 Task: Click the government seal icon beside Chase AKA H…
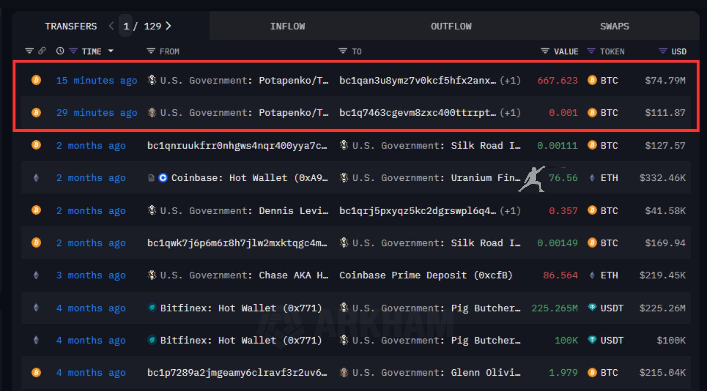point(152,275)
